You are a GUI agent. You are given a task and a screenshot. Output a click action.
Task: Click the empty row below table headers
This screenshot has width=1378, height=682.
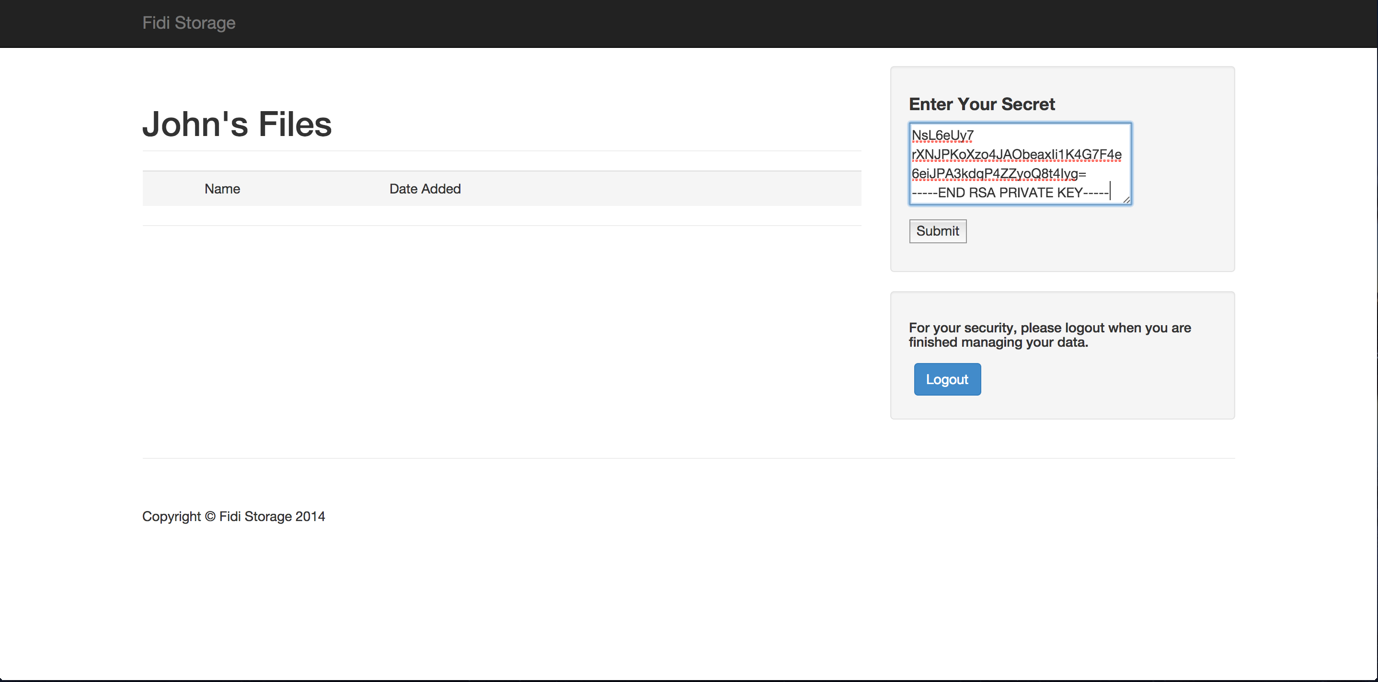click(501, 216)
